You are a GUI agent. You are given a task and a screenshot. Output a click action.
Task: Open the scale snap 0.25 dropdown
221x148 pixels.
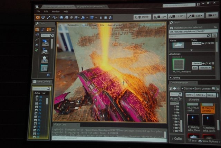(199, 16)
